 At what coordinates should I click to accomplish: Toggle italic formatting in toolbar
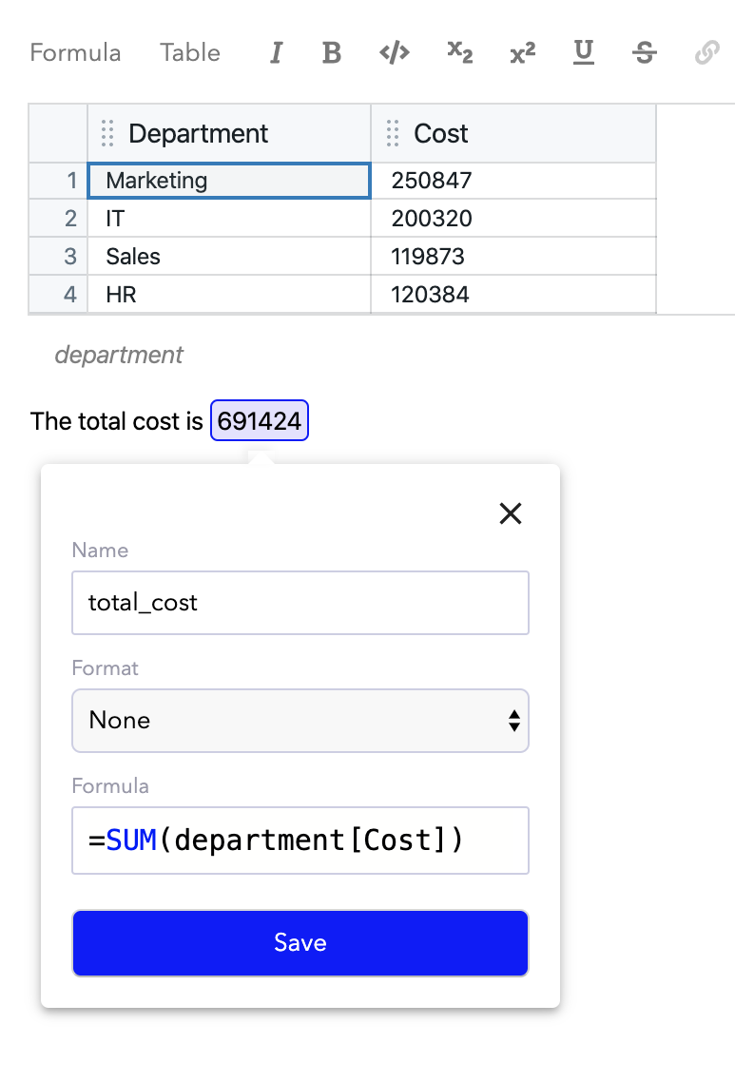276,53
